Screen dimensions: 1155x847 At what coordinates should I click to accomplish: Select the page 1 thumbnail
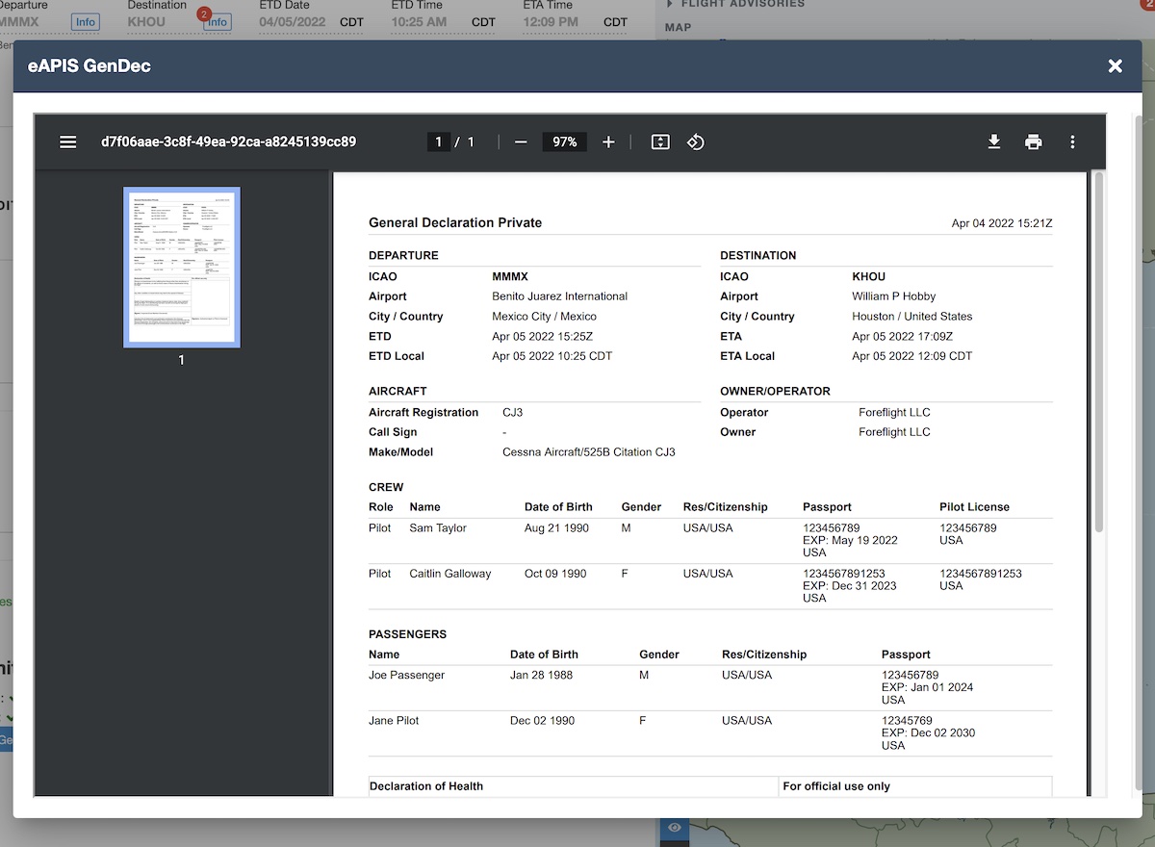(182, 268)
